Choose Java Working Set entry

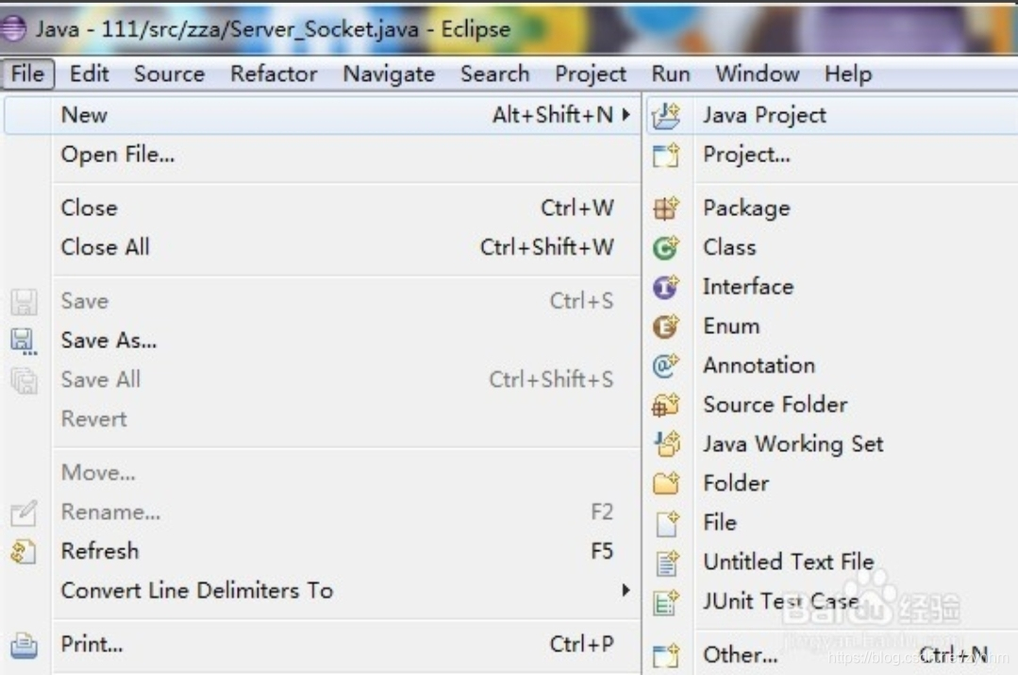(x=832, y=444)
